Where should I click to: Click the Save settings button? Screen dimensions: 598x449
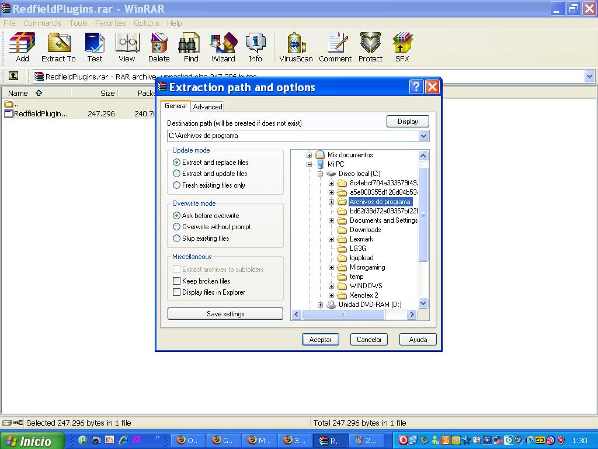coord(225,314)
